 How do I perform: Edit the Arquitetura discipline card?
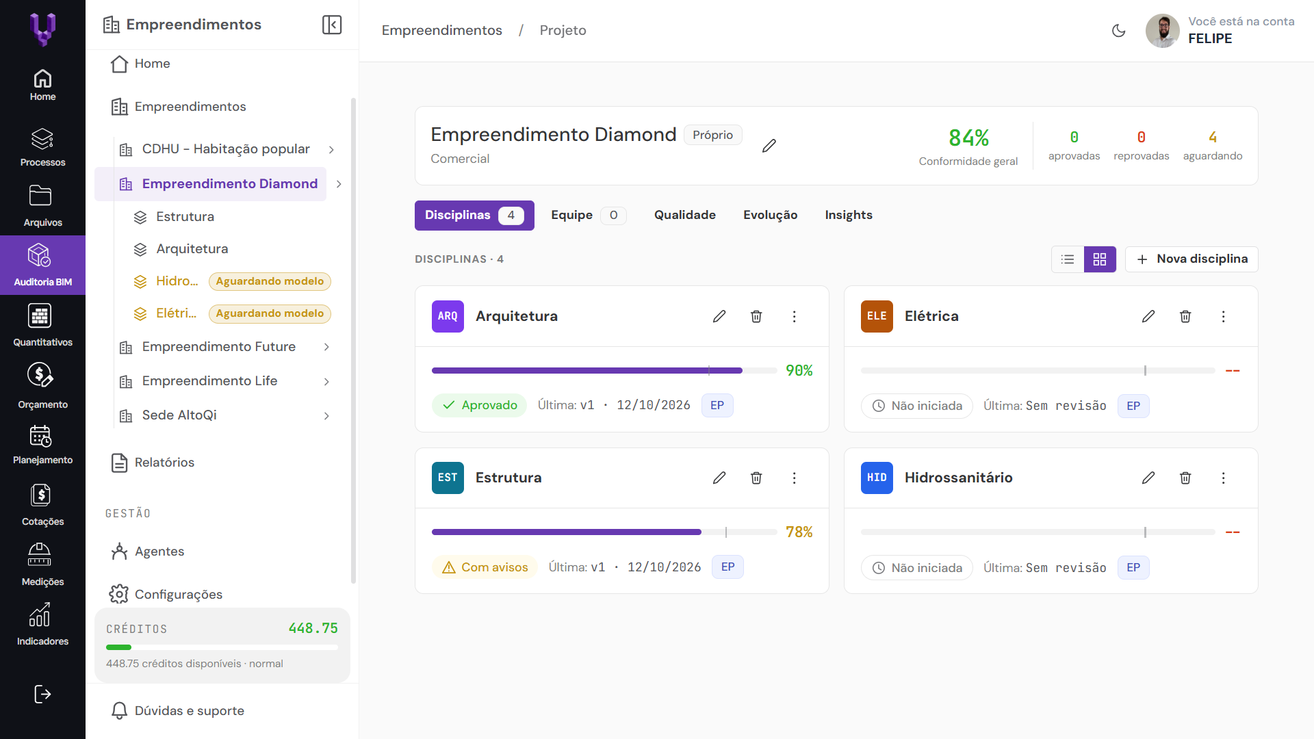click(719, 316)
